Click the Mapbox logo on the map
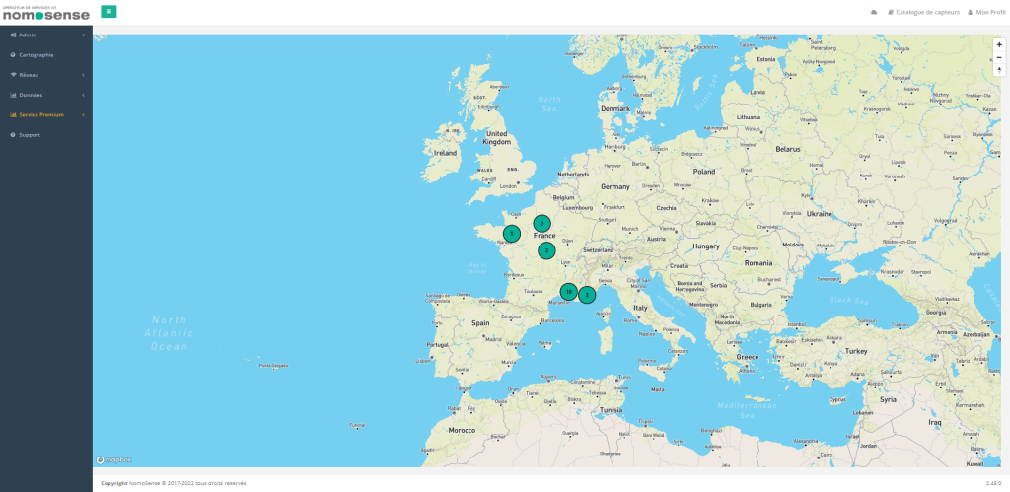 [x=113, y=459]
